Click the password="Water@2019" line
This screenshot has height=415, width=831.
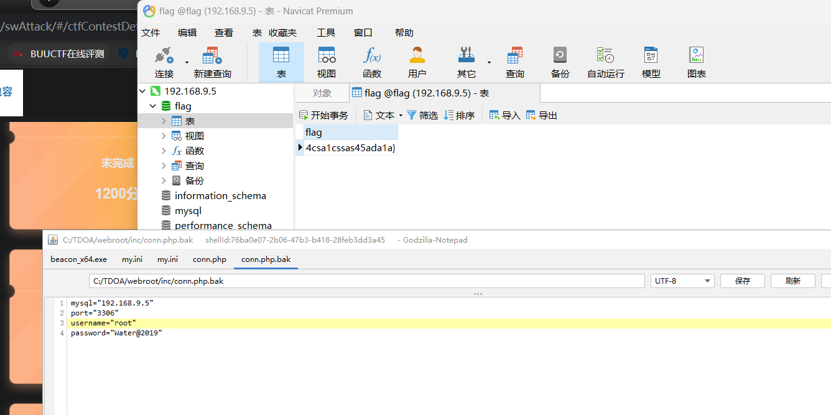(x=116, y=333)
